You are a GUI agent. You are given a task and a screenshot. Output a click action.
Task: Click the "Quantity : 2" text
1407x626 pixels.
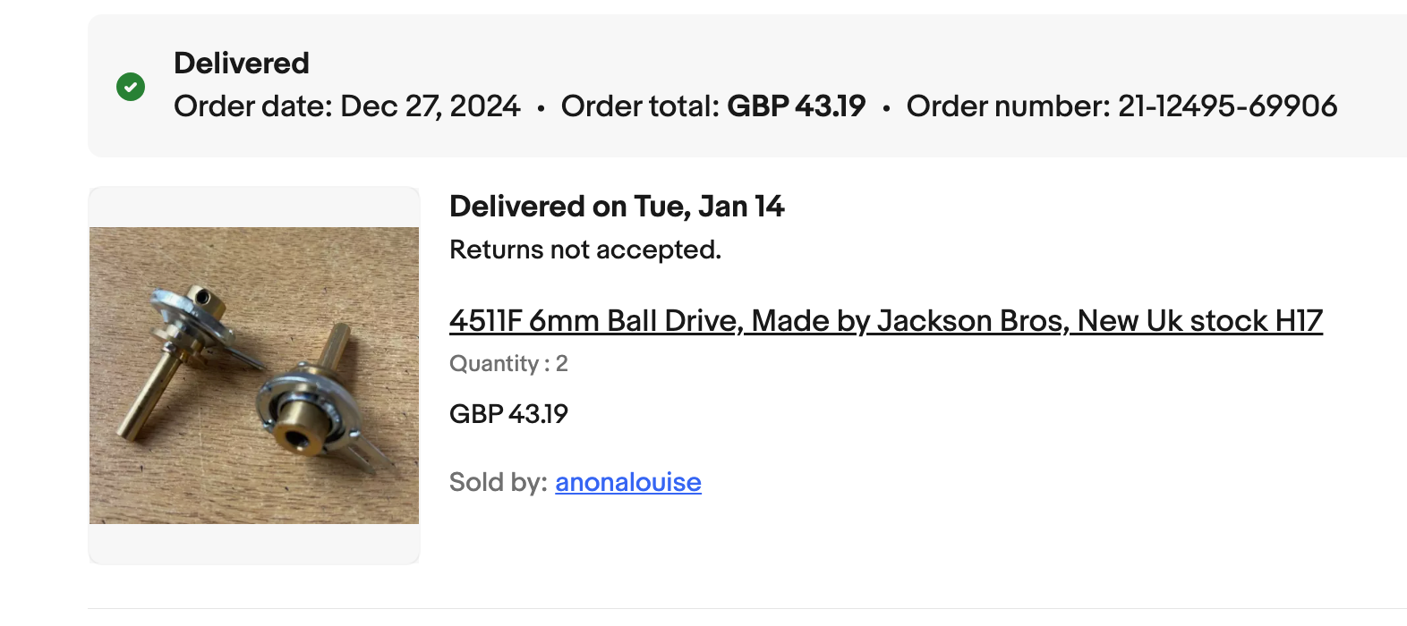tap(508, 364)
